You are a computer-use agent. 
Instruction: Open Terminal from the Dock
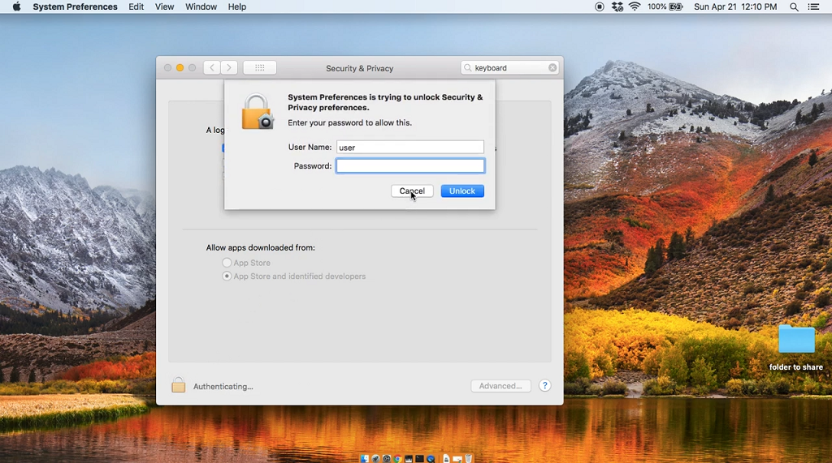(420, 459)
